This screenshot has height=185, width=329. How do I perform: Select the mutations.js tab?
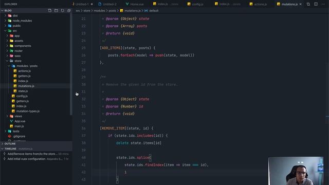pyautogui.click(x=289, y=4)
